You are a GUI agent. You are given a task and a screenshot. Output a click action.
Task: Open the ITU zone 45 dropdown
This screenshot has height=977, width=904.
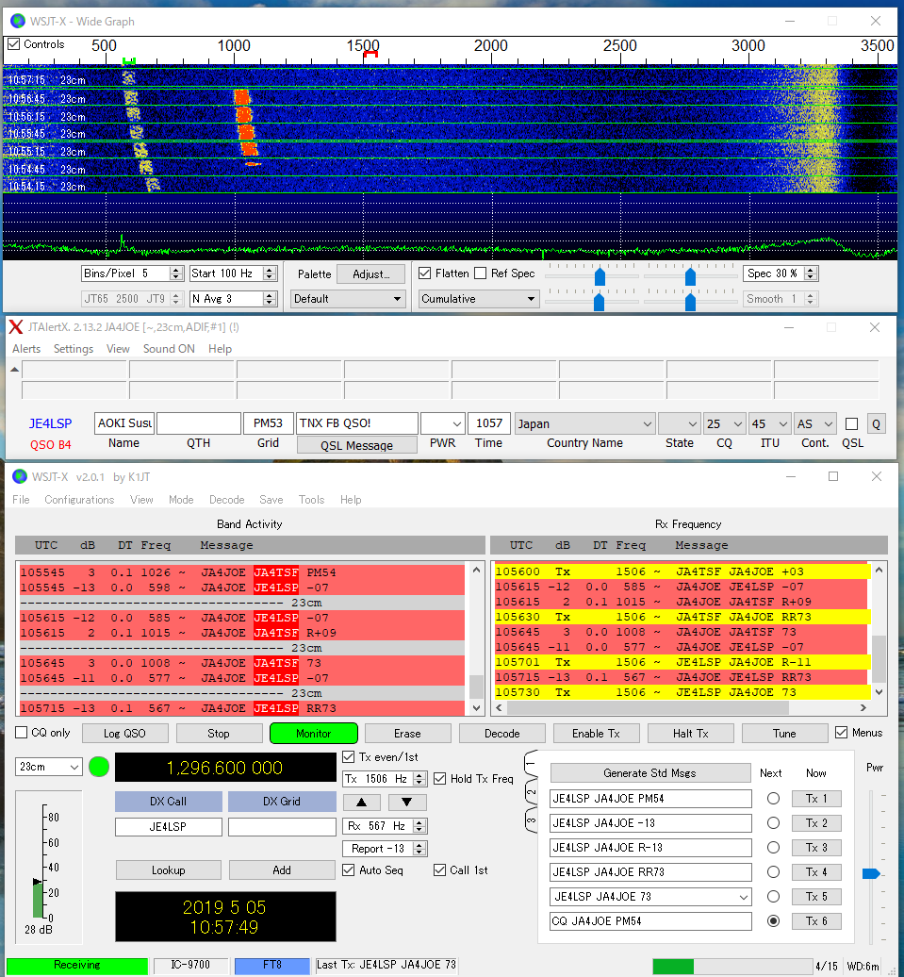(769, 423)
